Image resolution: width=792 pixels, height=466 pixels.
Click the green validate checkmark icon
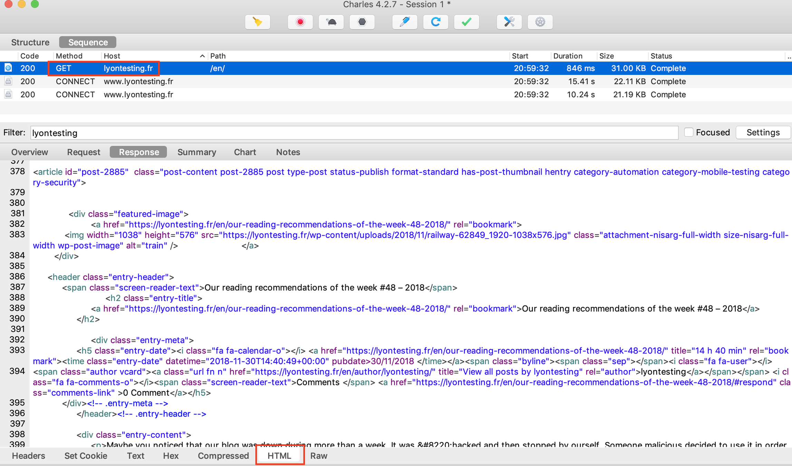466,22
